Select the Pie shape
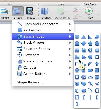This screenshot has height=109, width=101. pos(77,57)
